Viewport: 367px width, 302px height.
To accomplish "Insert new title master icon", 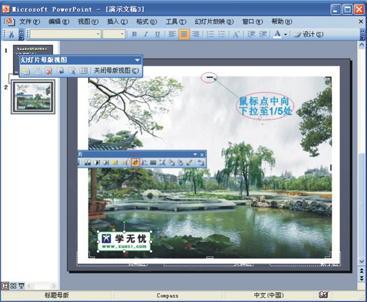I will pos(37,71).
